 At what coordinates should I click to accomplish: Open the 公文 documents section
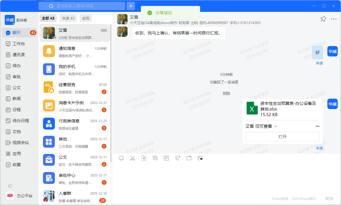pos(19,88)
